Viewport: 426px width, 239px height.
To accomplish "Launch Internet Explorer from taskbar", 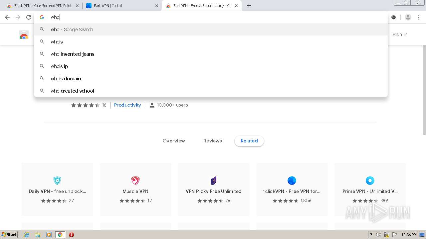I will coord(27,235).
